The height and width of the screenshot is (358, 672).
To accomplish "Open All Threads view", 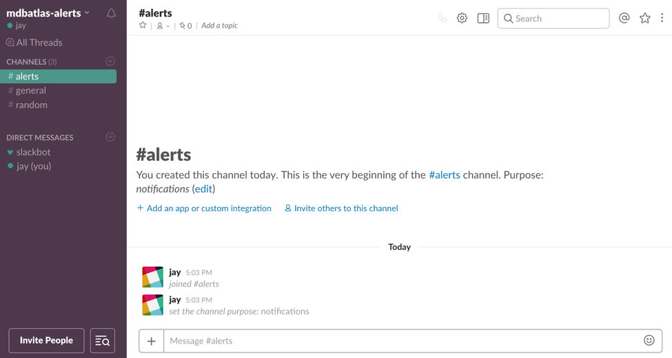I will [x=34, y=43].
